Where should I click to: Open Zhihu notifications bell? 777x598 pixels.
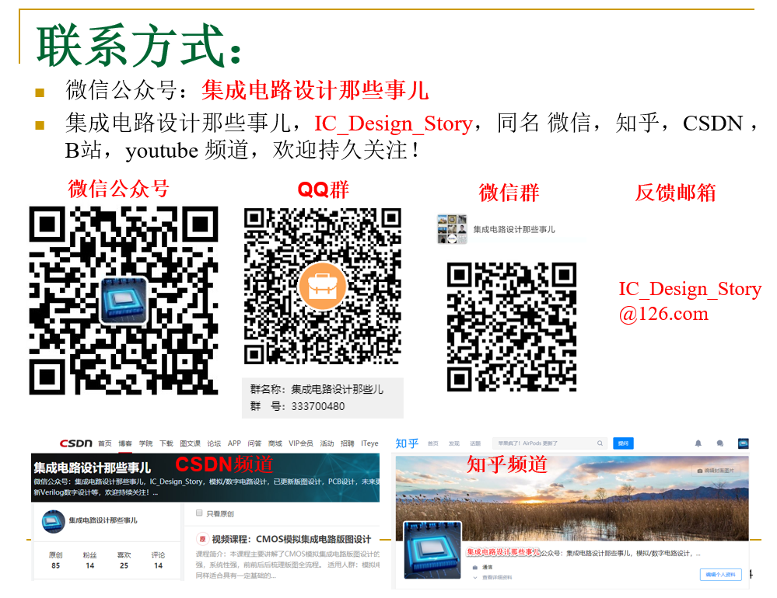pyautogui.click(x=698, y=443)
